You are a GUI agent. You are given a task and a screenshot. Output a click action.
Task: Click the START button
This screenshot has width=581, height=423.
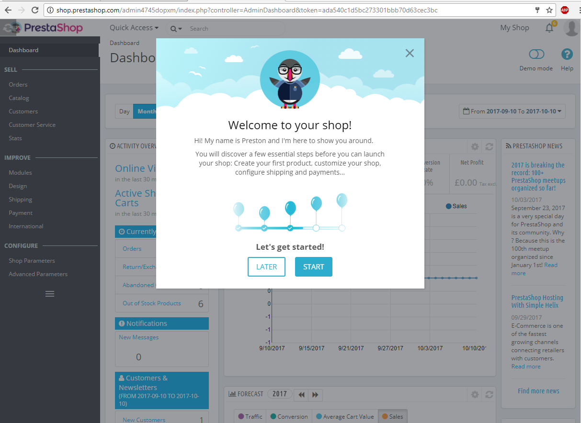(x=314, y=267)
